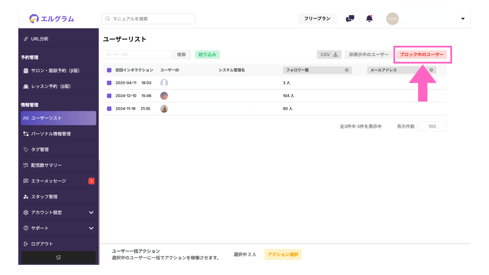This screenshot has width=489, height=275.
Task: Open the follower count column gear settings
Action: click(x=347, y=70)
